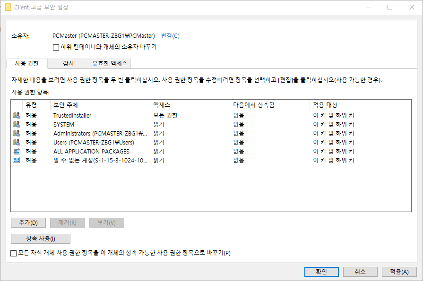
Task: Select the Administrators (PCMASTER-ZBG1) entry
Action: pos(211,133)
